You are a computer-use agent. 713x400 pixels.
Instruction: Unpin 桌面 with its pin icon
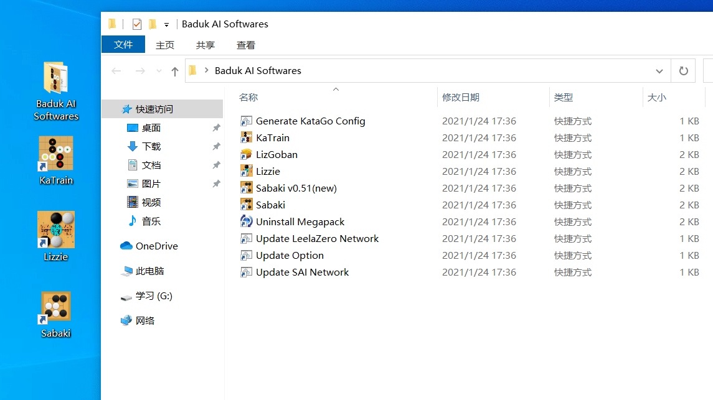217,128
